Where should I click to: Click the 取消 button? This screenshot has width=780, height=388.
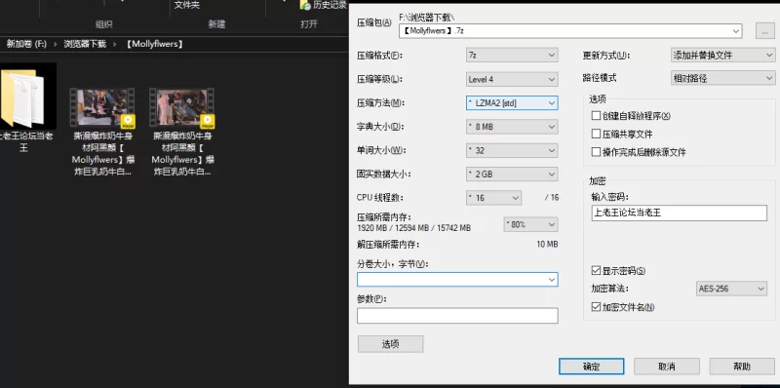667,367
